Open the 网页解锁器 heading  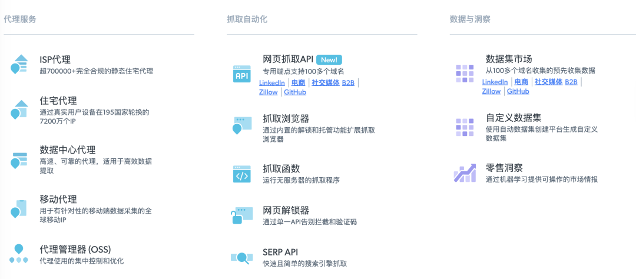point(286,211)
